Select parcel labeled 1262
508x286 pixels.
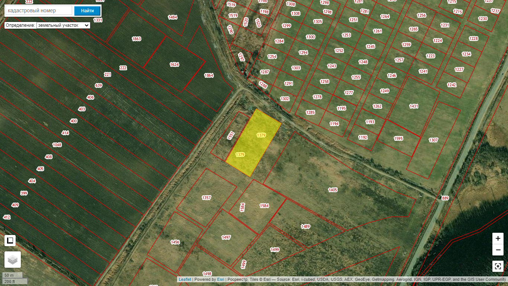(377, 106)
